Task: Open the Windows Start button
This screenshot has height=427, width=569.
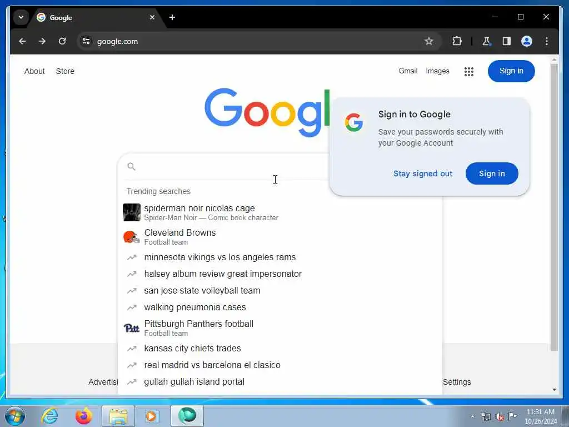Action: point(15,416)
